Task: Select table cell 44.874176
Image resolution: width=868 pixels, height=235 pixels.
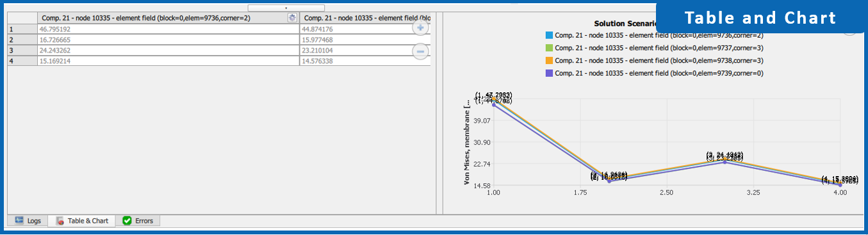Action: [x=365, y=29]
